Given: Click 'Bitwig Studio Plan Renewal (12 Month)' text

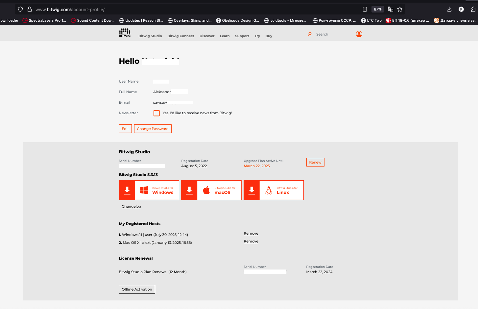Looking at the screenshot, I should click(x=153, y=272).
